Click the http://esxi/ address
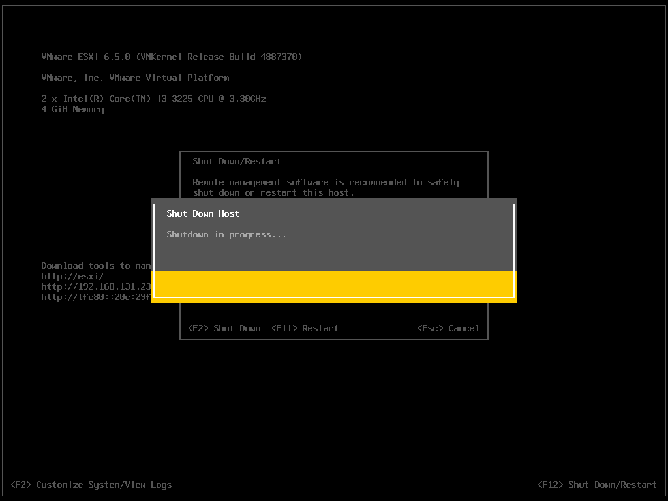Screen dimensions: 668x501 pyautogui.click(x=72, y=276)
